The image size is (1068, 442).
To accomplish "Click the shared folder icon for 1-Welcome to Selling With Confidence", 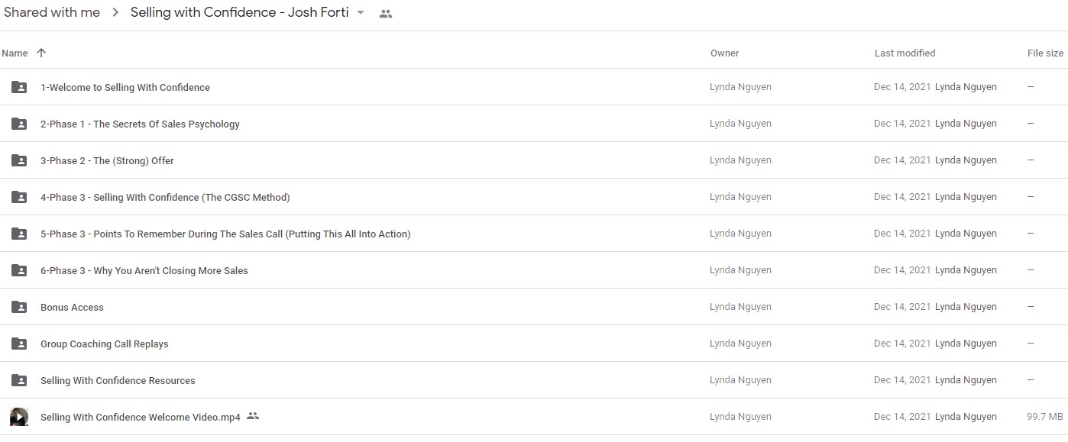I will pos(19,87).
